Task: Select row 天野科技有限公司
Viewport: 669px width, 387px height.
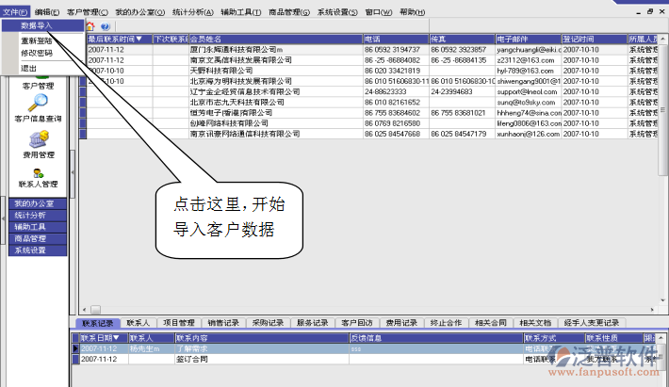Action: click(x=369, y=71)
